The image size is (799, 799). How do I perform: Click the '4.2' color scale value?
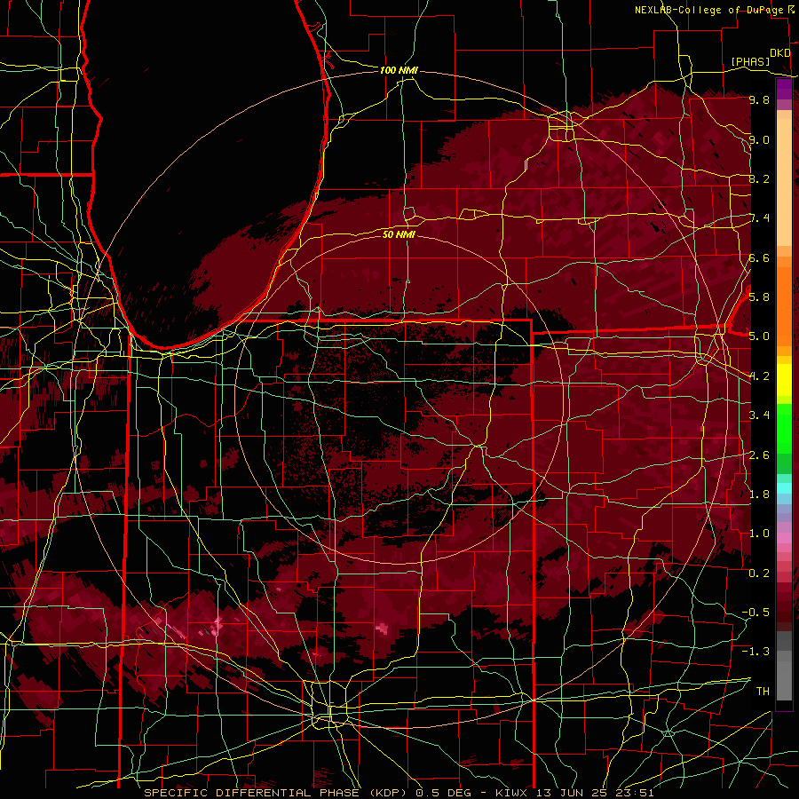click(x=759, y=376)
